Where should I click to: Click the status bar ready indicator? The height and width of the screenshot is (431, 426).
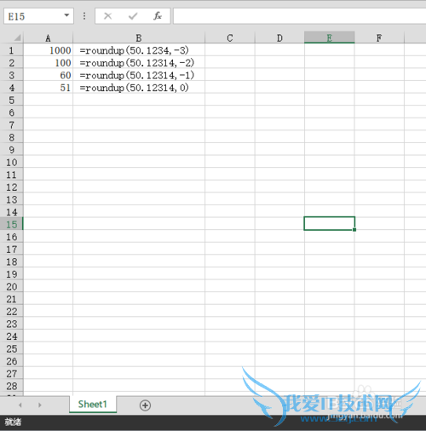tap(13, 422)
